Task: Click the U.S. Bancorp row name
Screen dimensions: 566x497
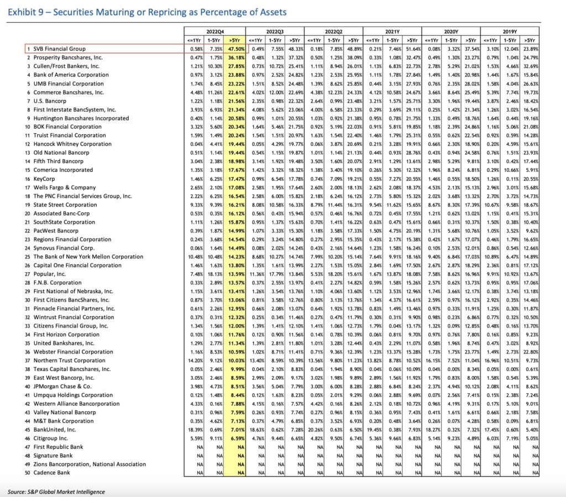Action: [x=50, y=101]
